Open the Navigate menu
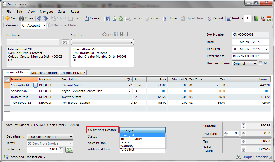Screen dimensions: 275x162 [46, 12]
